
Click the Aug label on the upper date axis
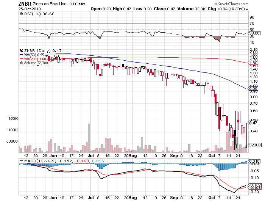(132, 155)
